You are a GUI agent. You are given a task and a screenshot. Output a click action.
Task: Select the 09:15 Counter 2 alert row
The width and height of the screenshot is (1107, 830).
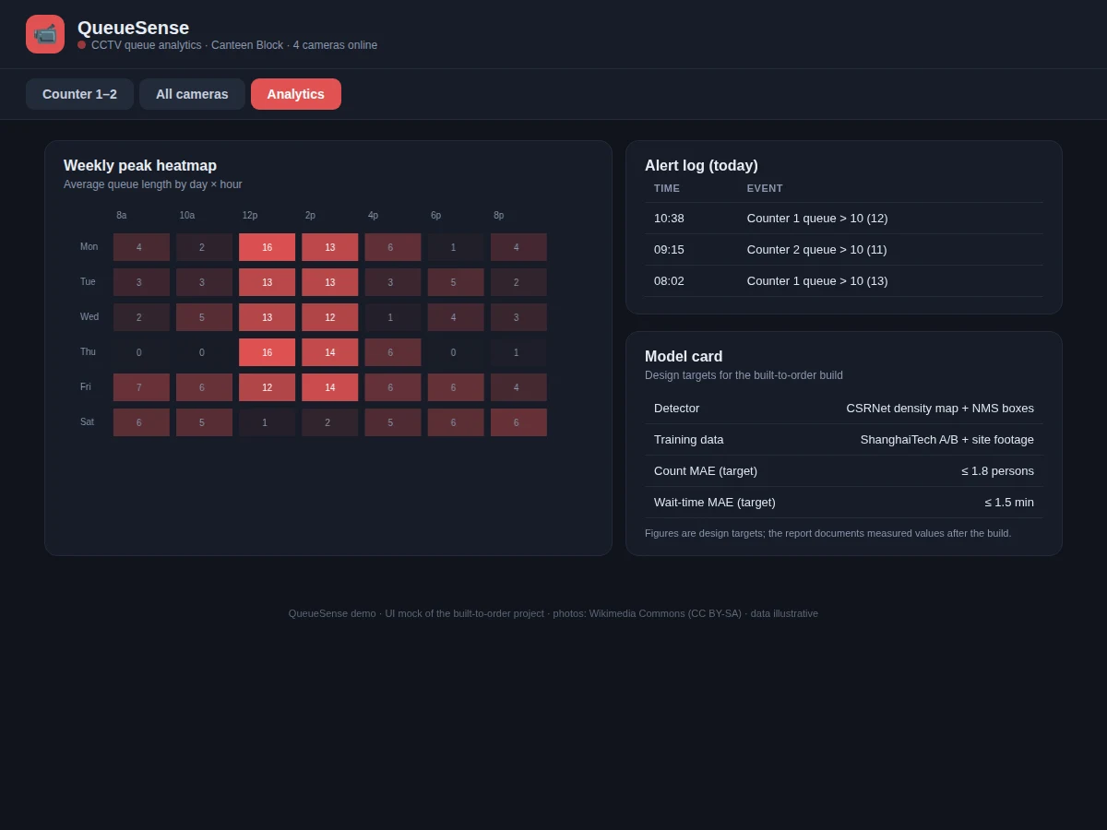pos(844,250)
